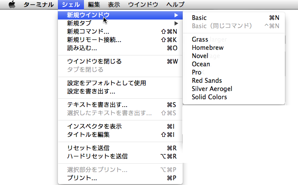Open the ヘルプ menu
The height and width of the screenshot is (185, 298).
[175, 4]
